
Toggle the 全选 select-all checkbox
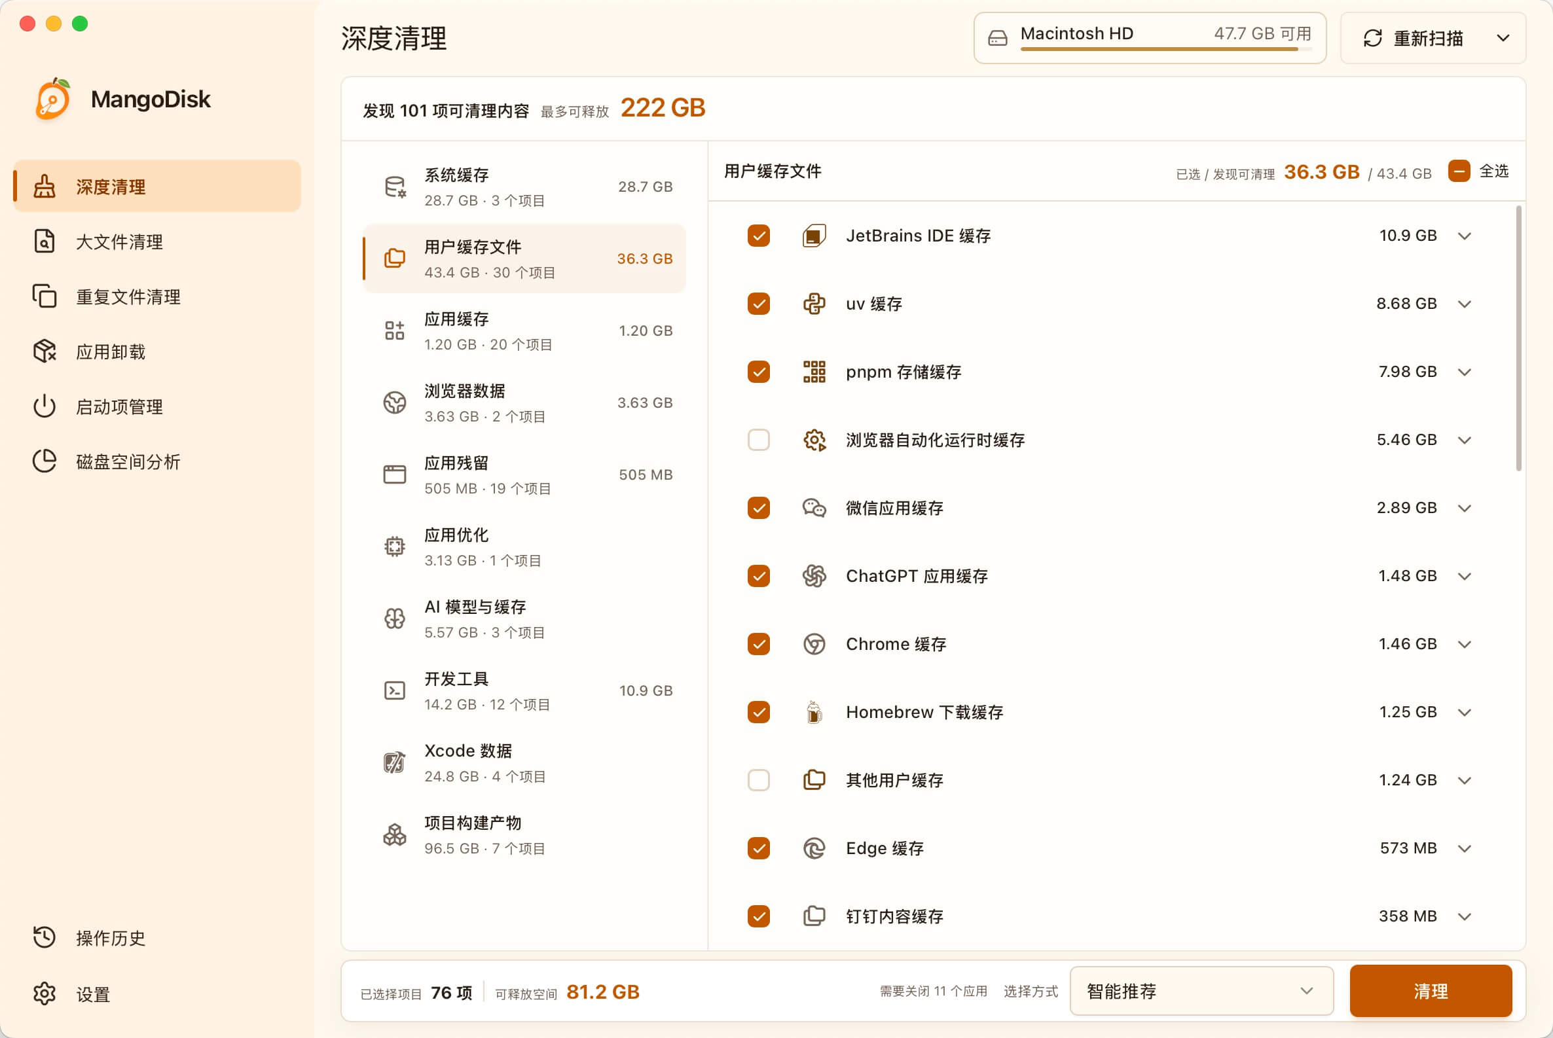pyautogui.click(x=1459, y=171)
